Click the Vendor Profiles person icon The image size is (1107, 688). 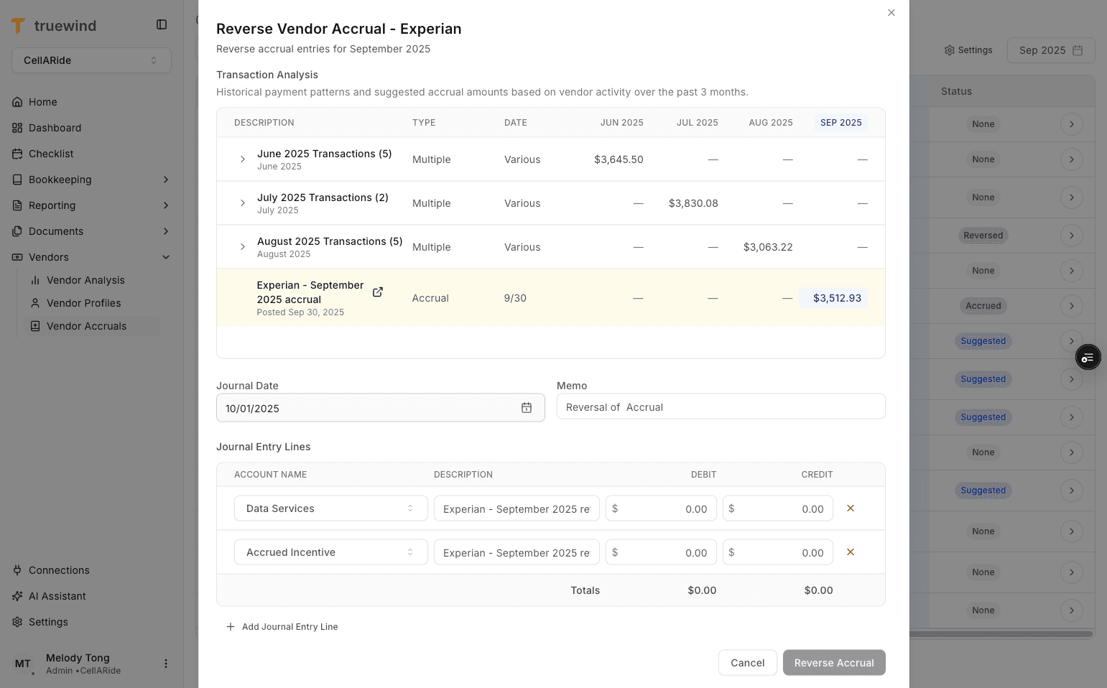tap(35, 303)
